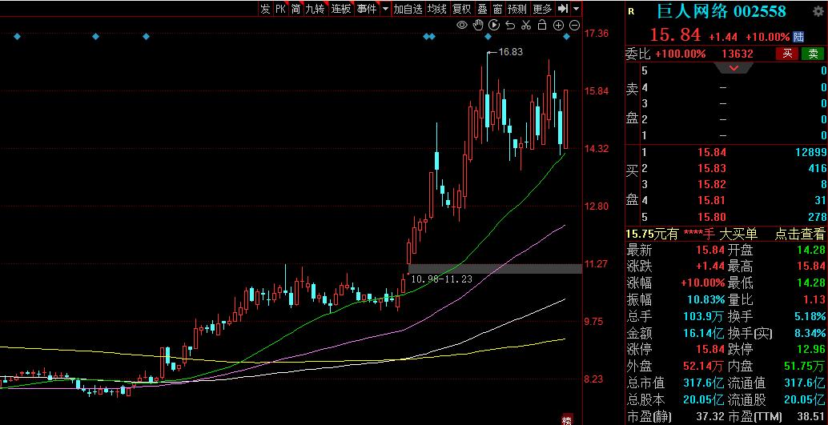Click the 10.98-11.23 gap zone bar
Image resolution: width=828 pixels, height=425 pixels.
coord(495,269)
